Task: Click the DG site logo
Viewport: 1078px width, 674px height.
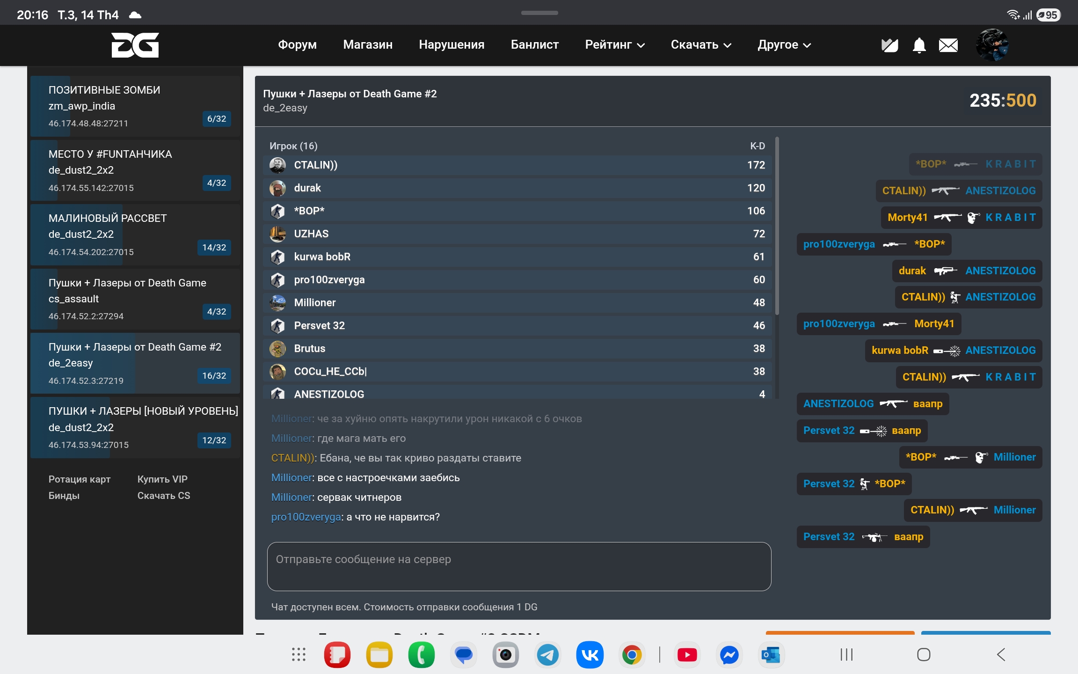Action: point(135,45)
